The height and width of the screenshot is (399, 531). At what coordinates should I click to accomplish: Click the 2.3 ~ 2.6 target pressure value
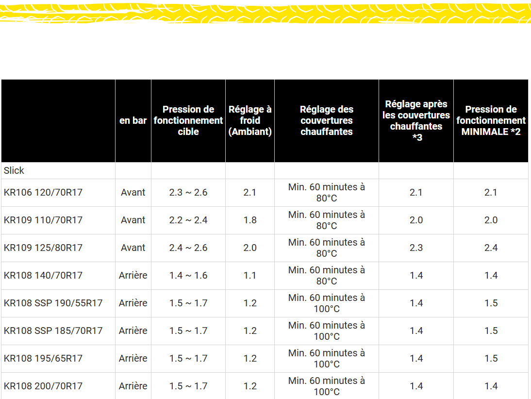(188, 192)
